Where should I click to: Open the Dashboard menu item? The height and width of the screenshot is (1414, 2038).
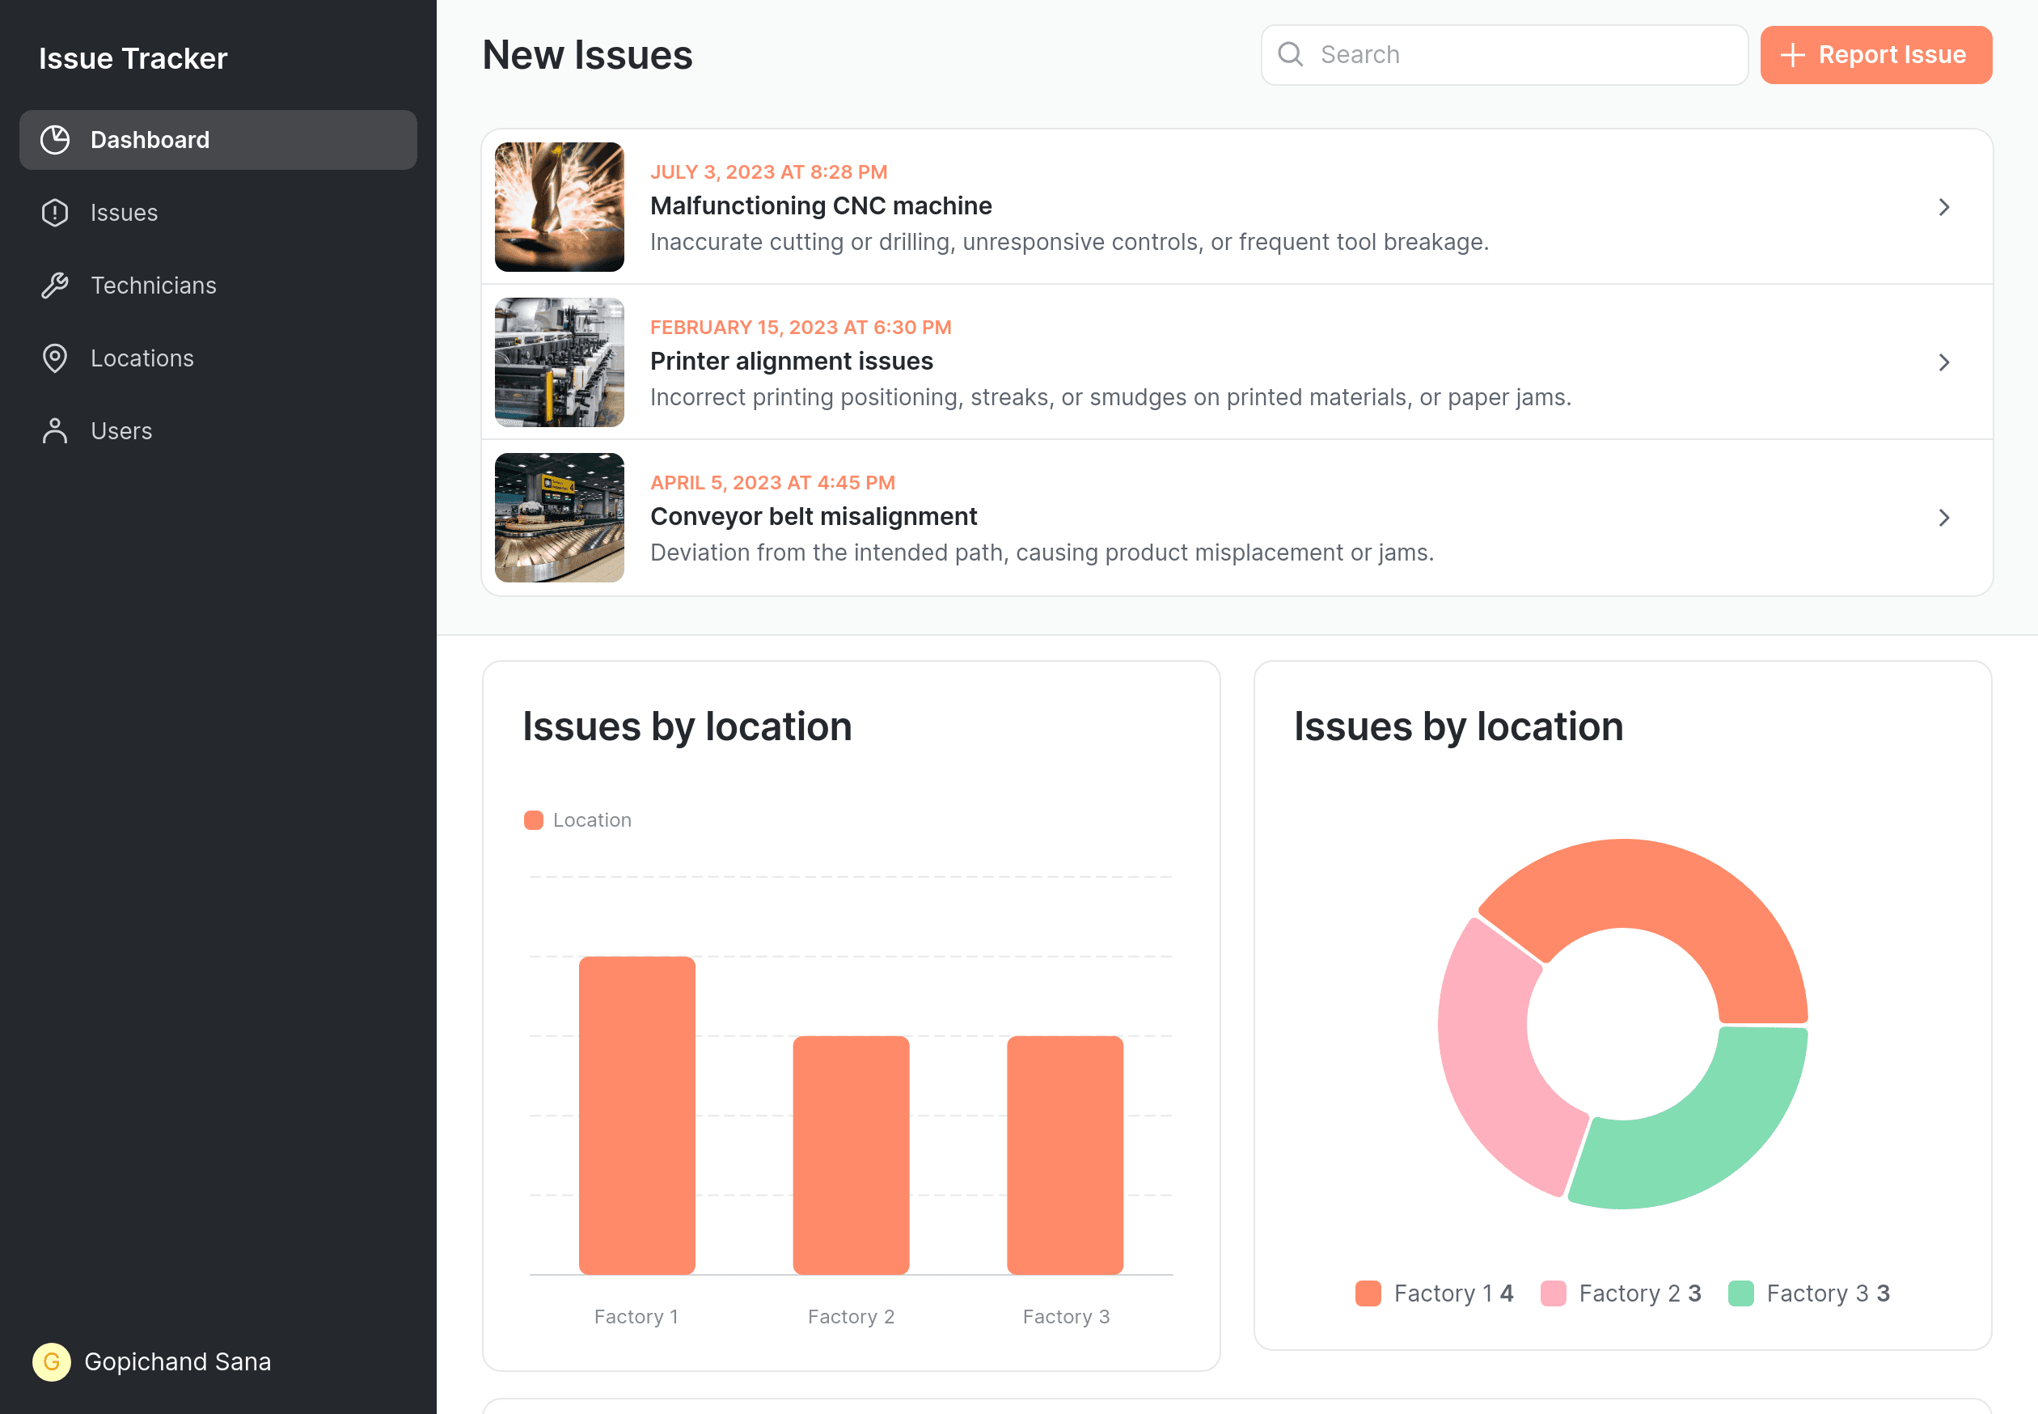point(218,140)
